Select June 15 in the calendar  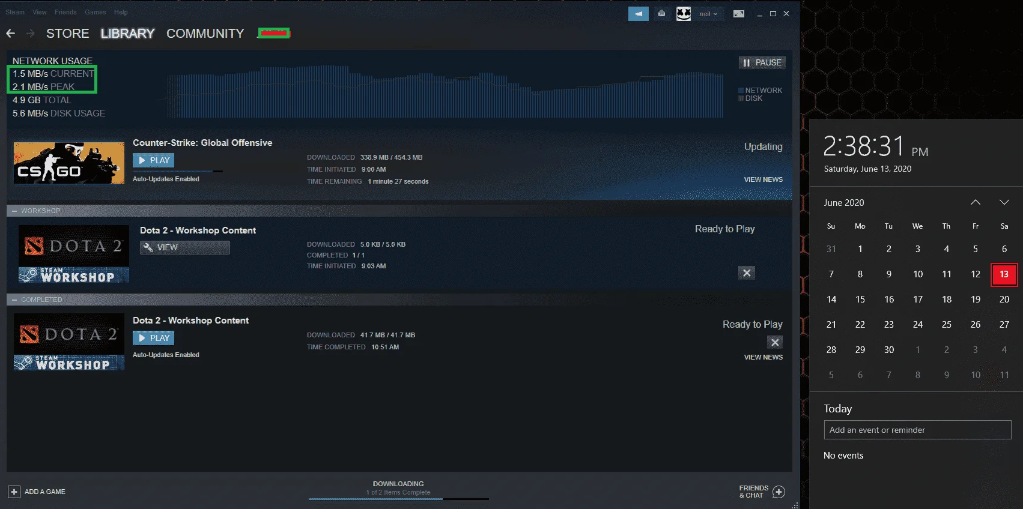tap(860, 300)
